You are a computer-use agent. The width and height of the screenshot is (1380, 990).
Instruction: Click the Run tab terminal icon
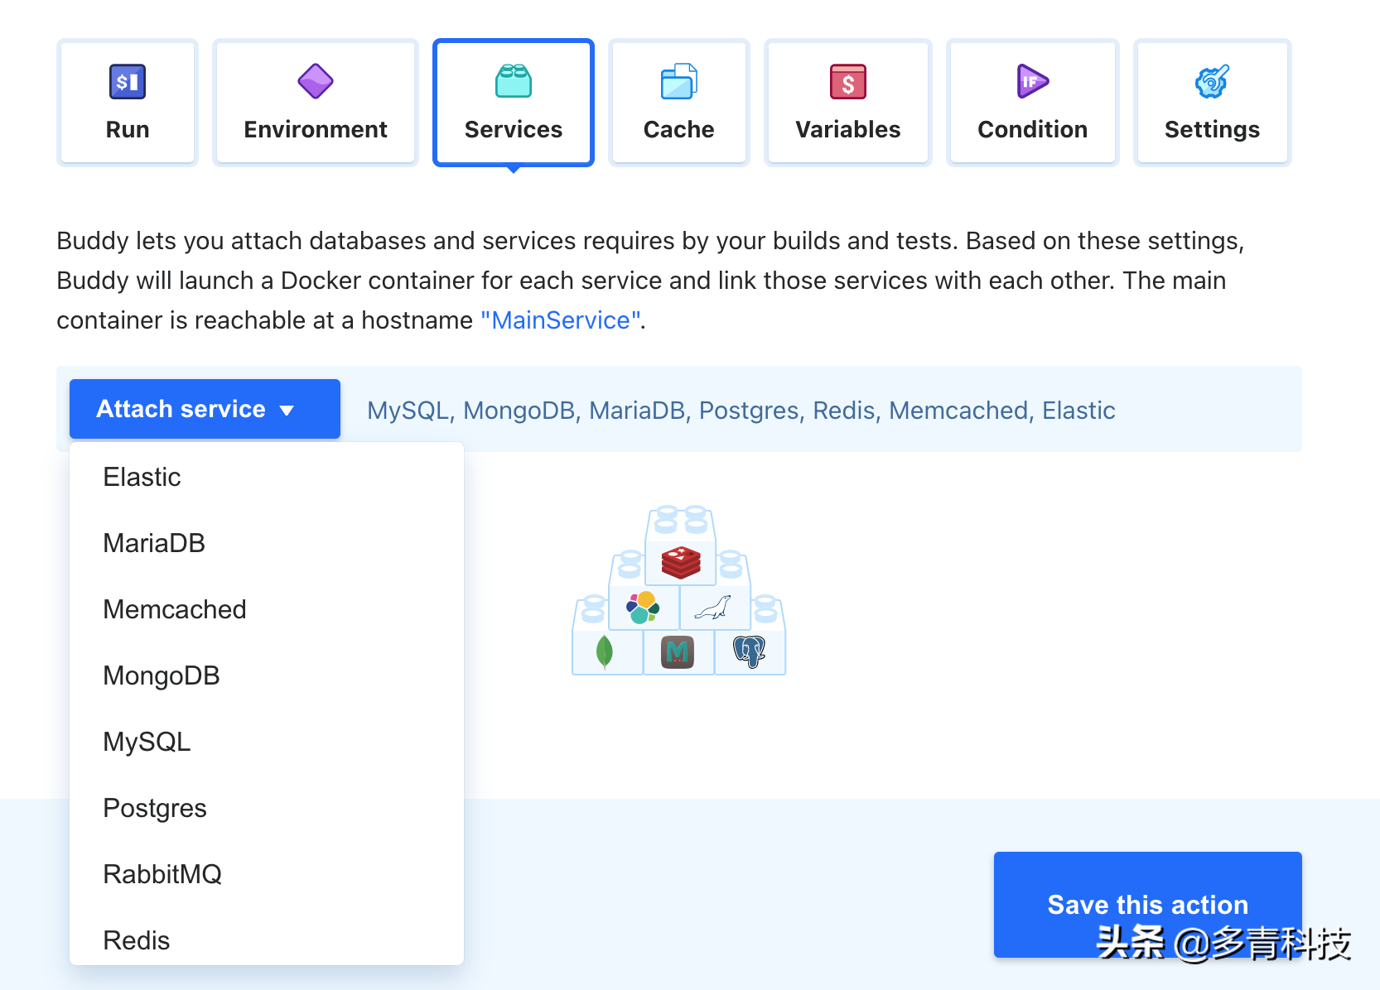(128, 81)
